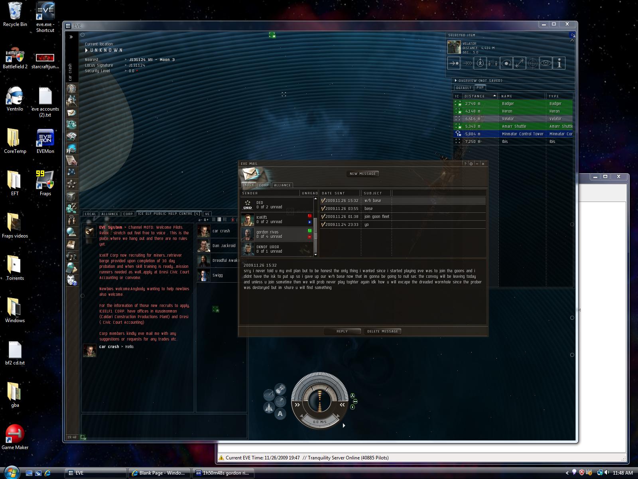Increase chat font size with A+
The width and height of the screenshot is (638, 479).
206,220
